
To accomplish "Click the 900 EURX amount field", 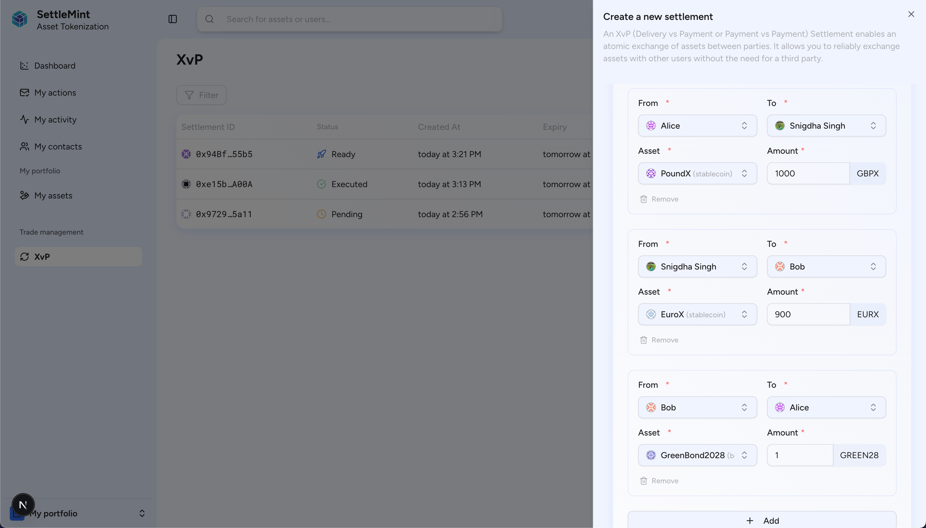I will 808,315.
